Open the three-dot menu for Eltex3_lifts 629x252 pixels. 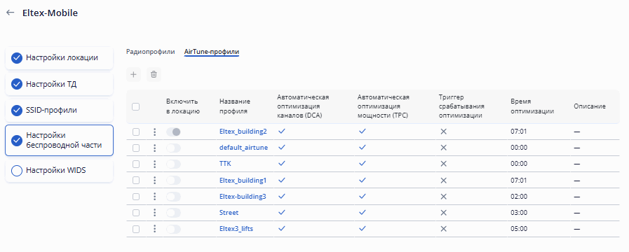click(x=154, y=229)
